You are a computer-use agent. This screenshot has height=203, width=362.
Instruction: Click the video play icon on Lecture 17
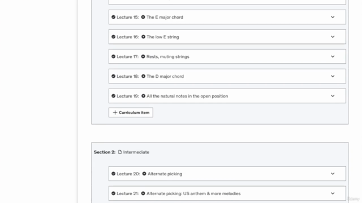[x=143, y=56]
